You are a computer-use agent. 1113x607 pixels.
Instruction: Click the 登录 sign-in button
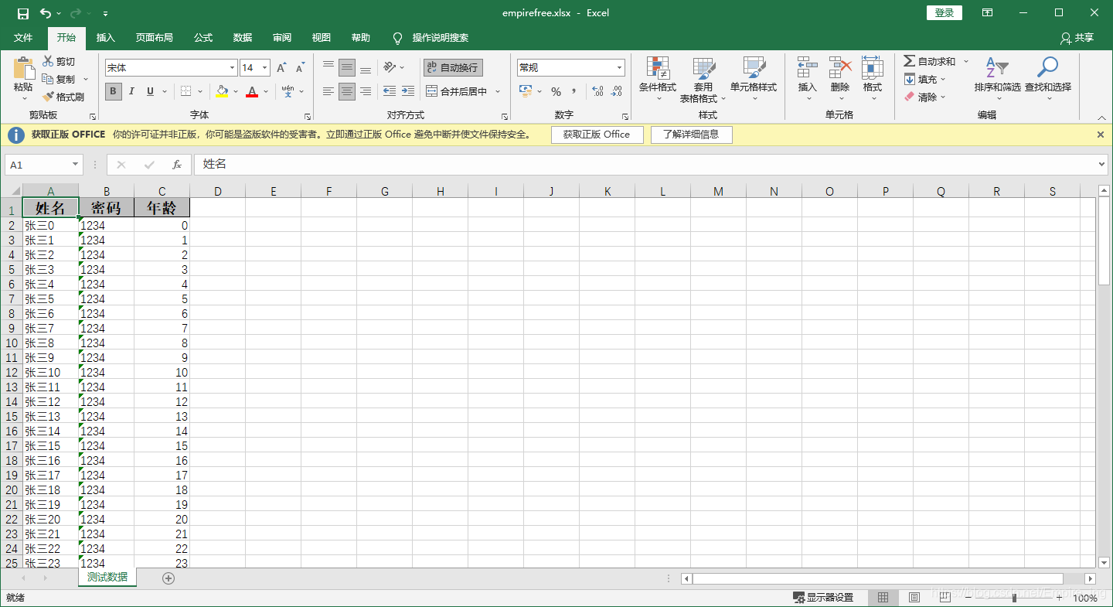(x=945, y=12)
